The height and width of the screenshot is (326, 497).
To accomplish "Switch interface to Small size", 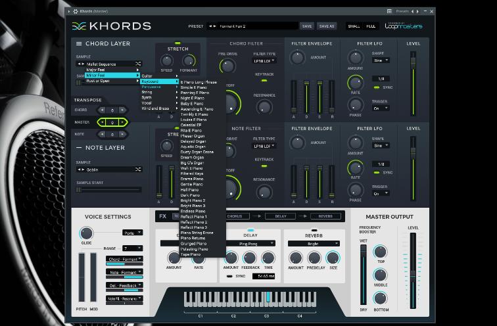I will 354,26.
